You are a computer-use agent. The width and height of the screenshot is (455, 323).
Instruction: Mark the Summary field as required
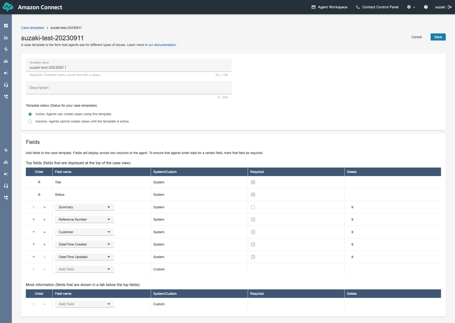pyautogui.click(x=253, y=207)
